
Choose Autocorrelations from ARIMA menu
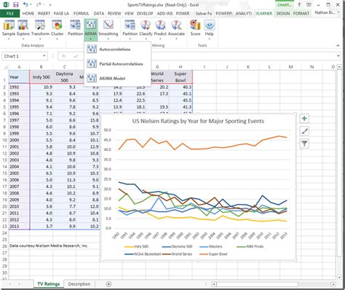click(x=117, y=50)
